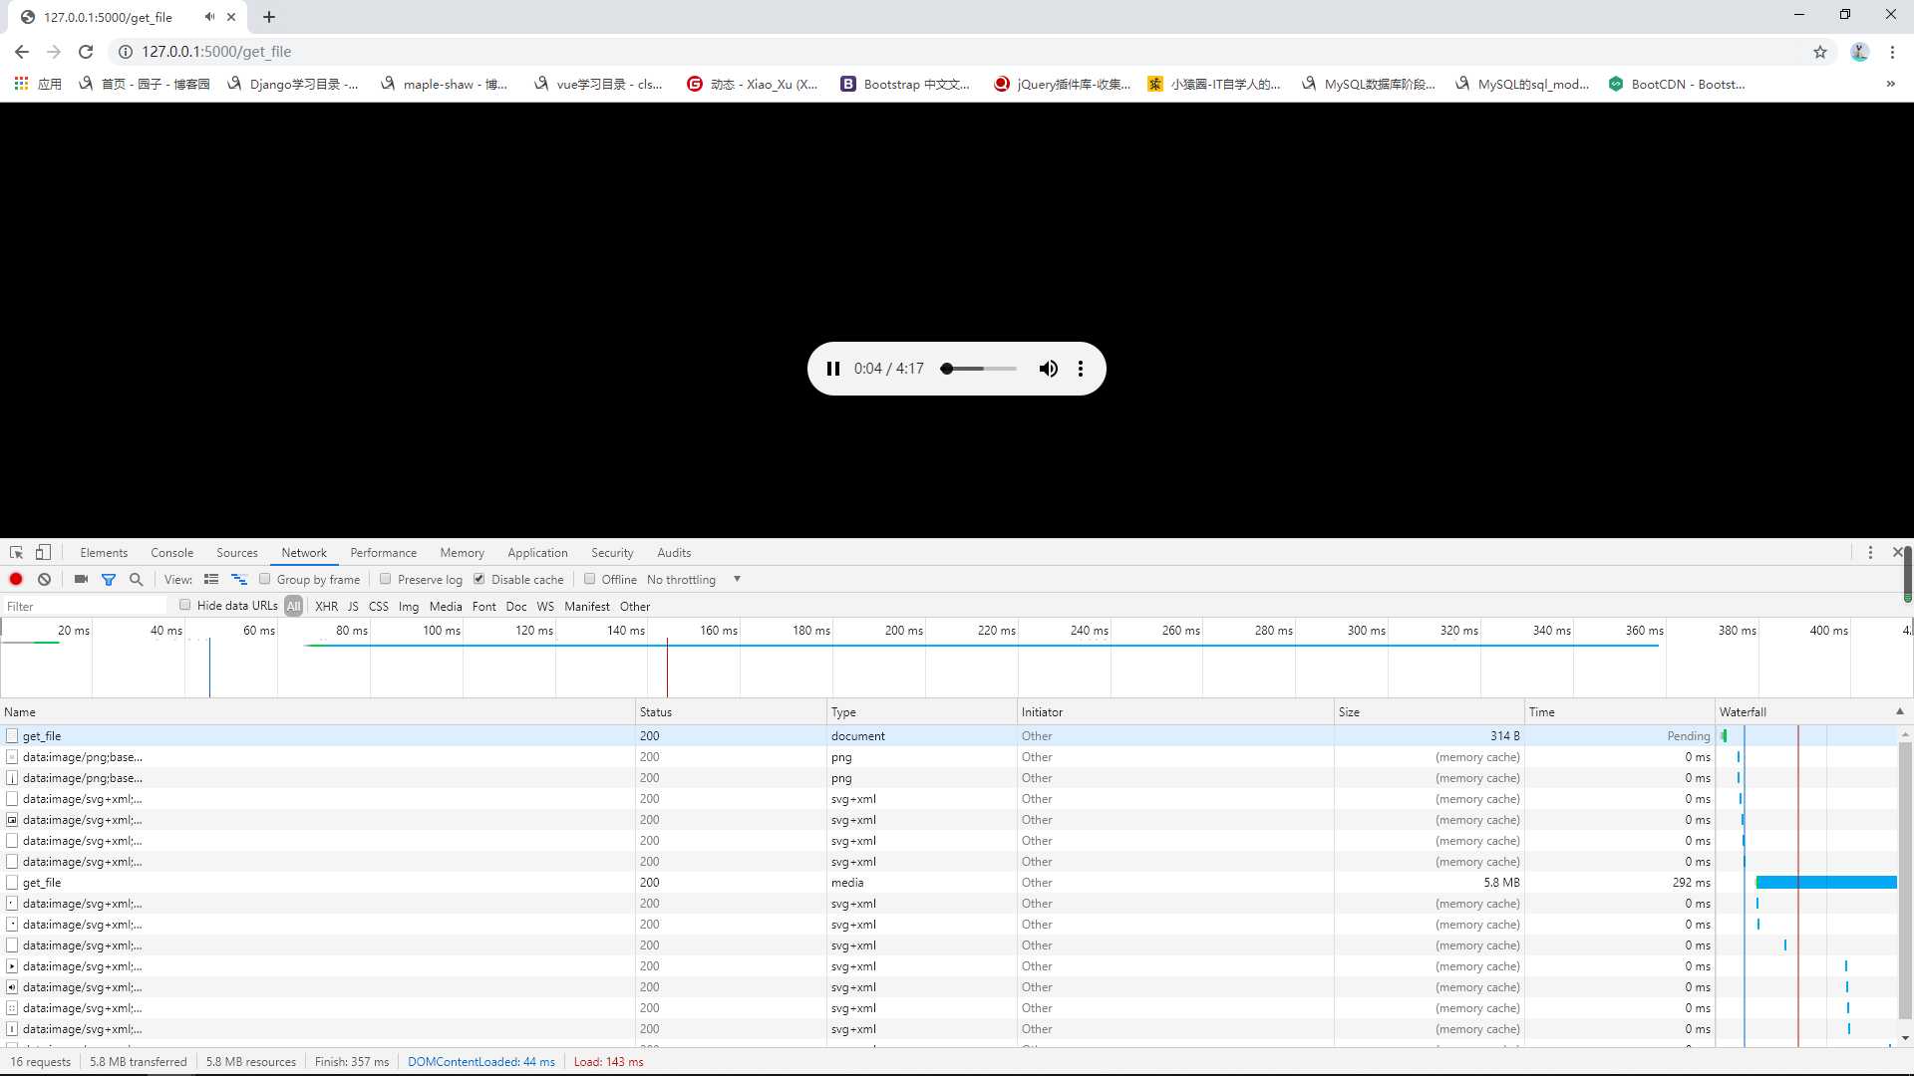Screen dimensions: 1914x1076
Task: Go forward in browser history
Action: pyautogui.click(x=54, y=52)
